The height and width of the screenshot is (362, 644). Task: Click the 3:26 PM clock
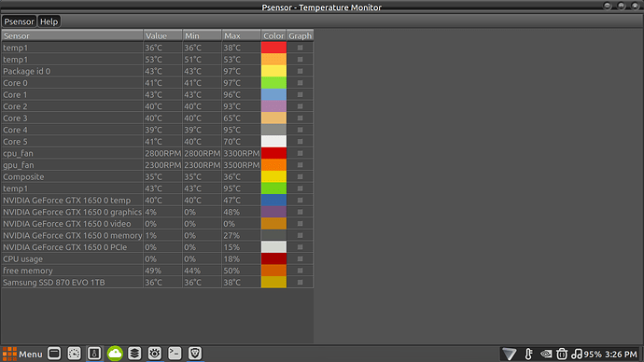621,355
